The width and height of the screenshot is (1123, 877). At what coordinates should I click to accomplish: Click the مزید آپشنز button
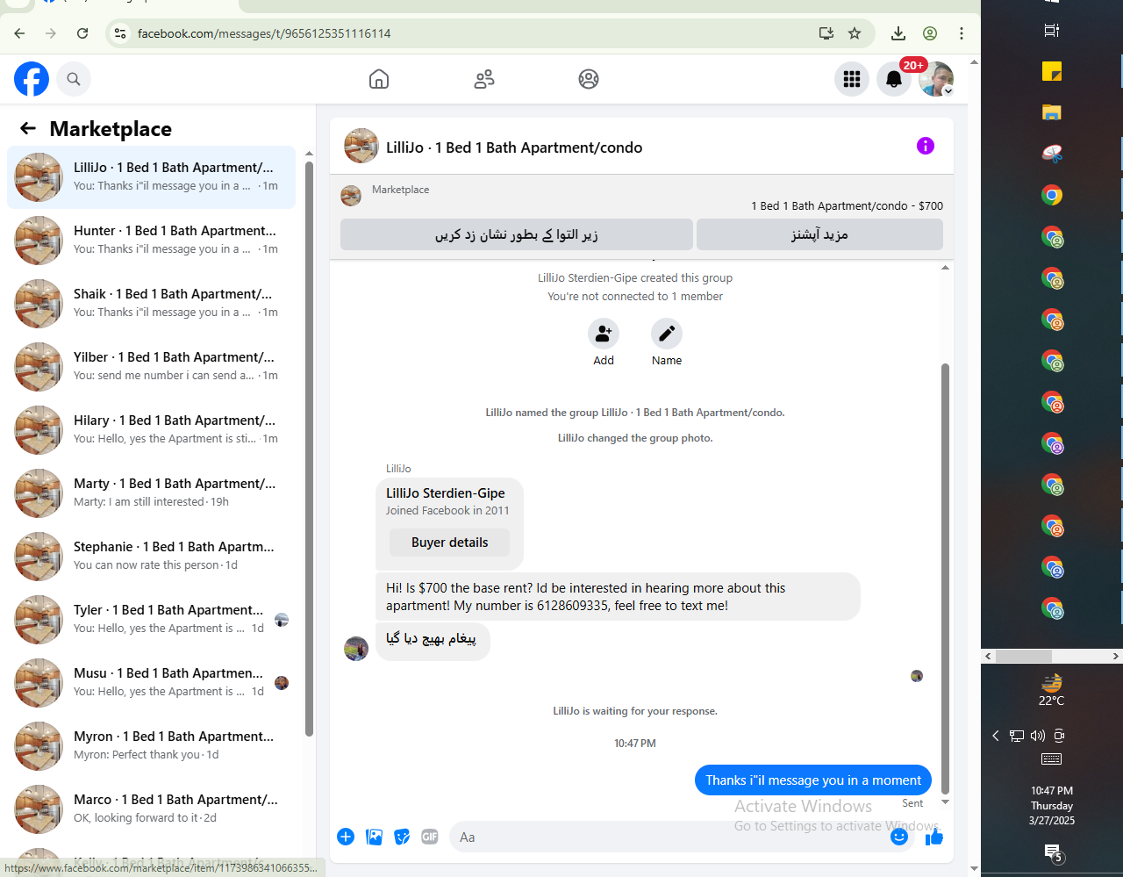819,234
